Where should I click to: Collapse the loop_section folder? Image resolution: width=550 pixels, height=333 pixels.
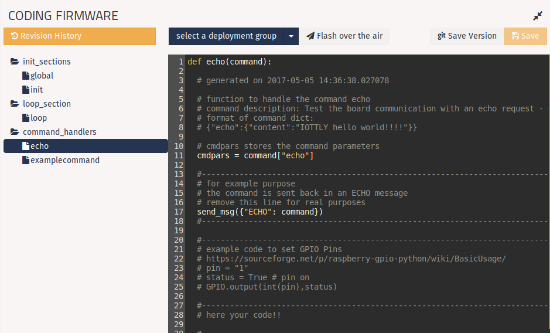click(x=15, y=104)
